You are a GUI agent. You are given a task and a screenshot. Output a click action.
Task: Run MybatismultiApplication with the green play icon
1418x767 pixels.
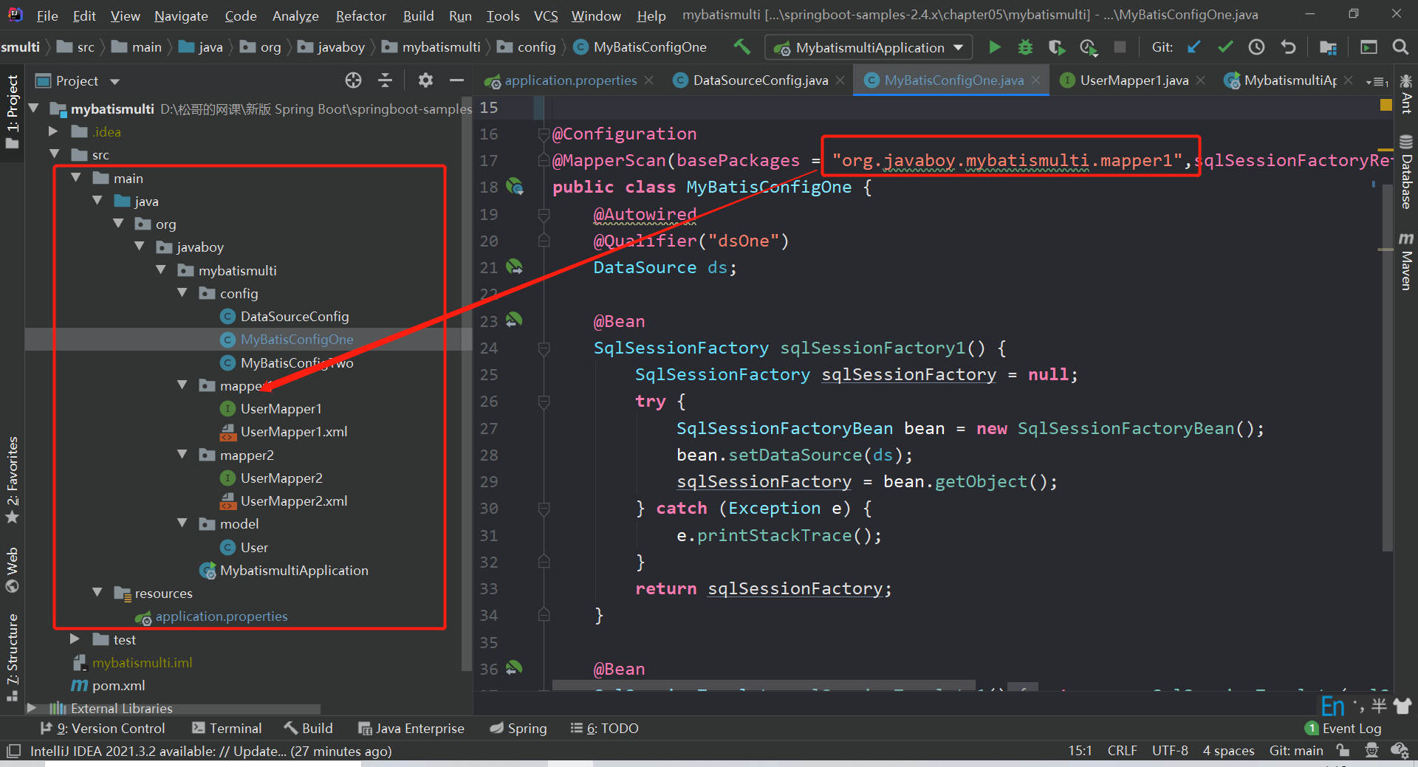click(x=995, y=47)
